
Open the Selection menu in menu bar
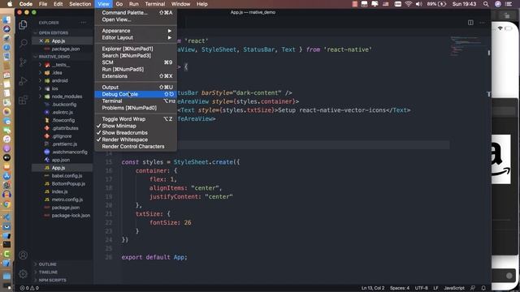coord(80,4)
